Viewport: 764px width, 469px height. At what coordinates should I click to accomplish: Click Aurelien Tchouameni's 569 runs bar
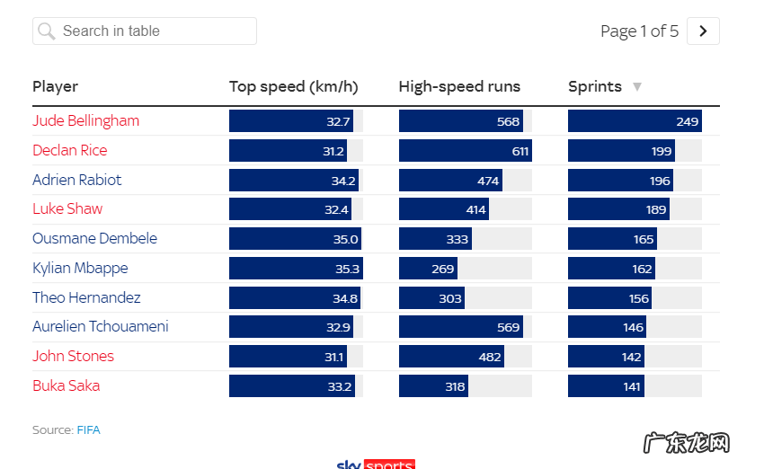(460, 327)
